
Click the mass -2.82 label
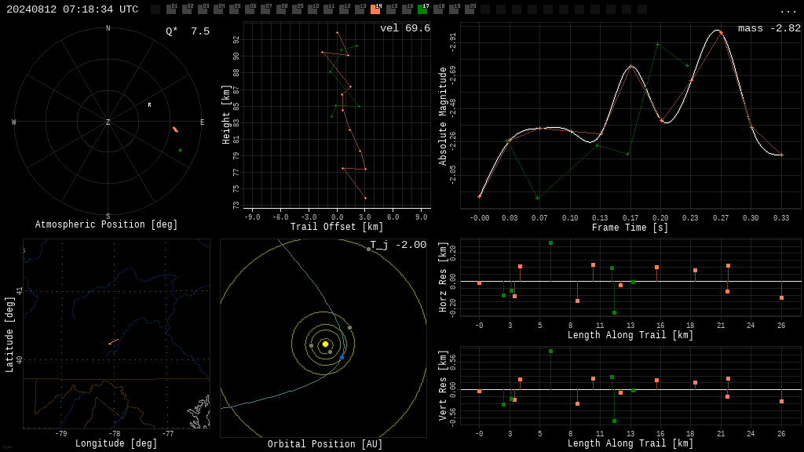click(x=769, y=28)
